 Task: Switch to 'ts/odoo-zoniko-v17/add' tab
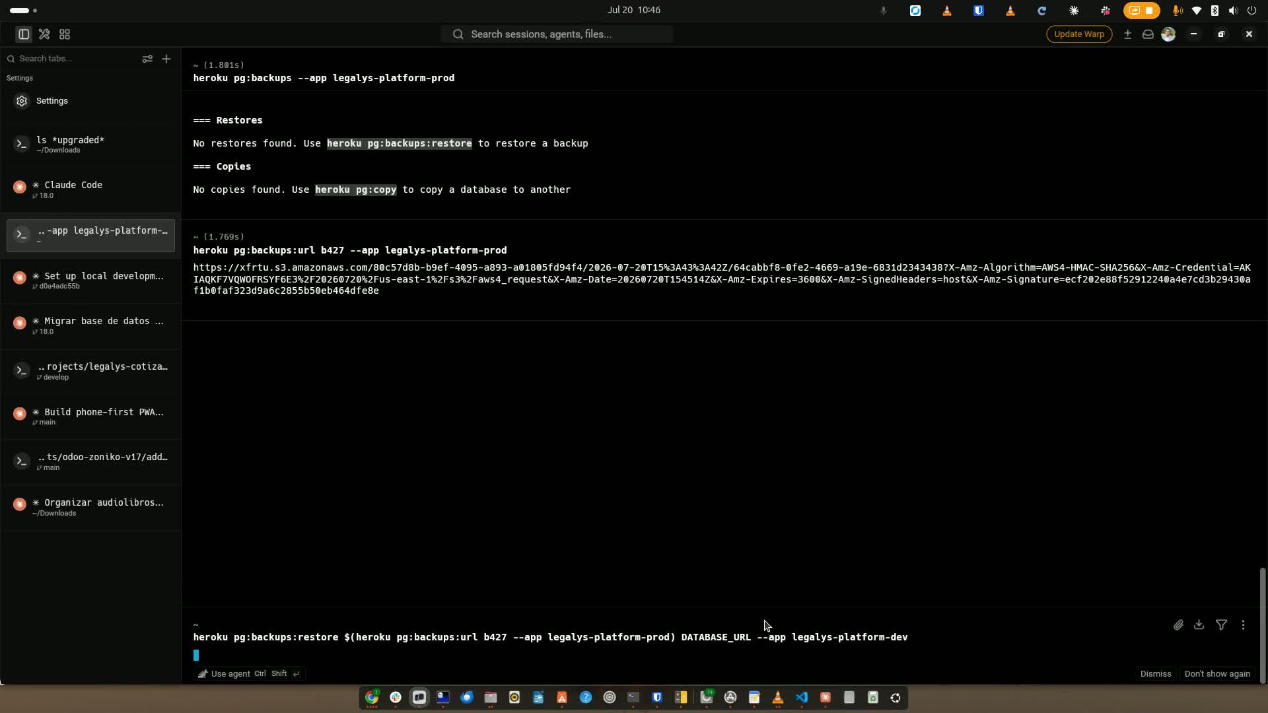point(90,461)
